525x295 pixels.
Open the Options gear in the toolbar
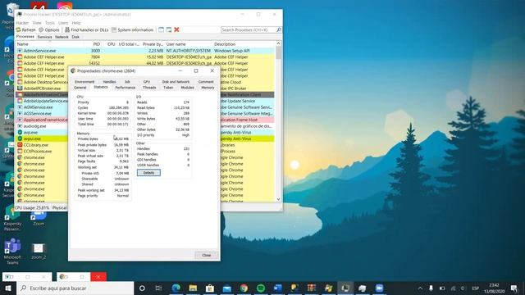coord(49,29)
